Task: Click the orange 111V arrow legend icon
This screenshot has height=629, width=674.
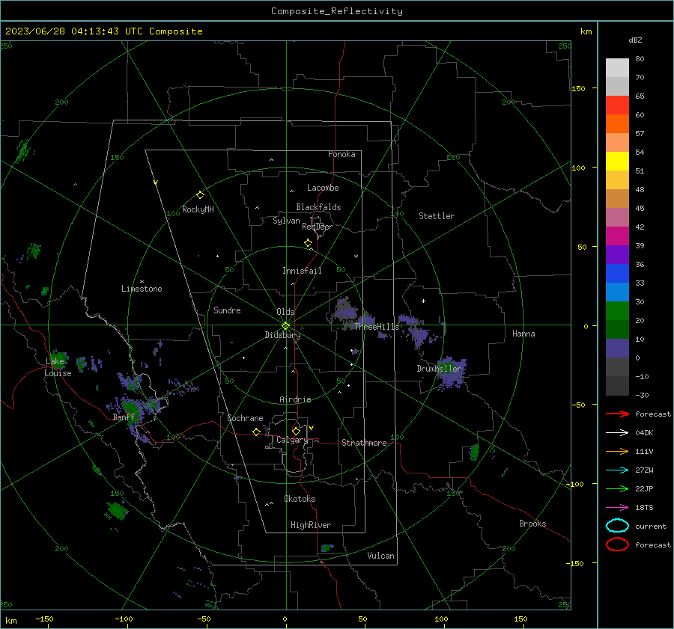Action: [x=617, y=451]
